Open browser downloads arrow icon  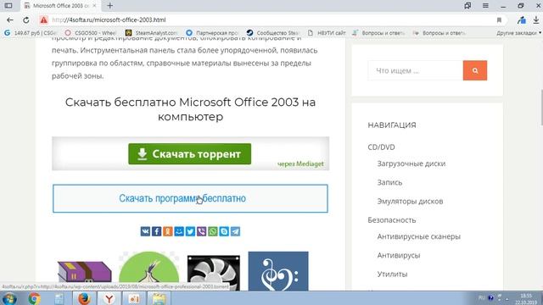pos(536,20)
